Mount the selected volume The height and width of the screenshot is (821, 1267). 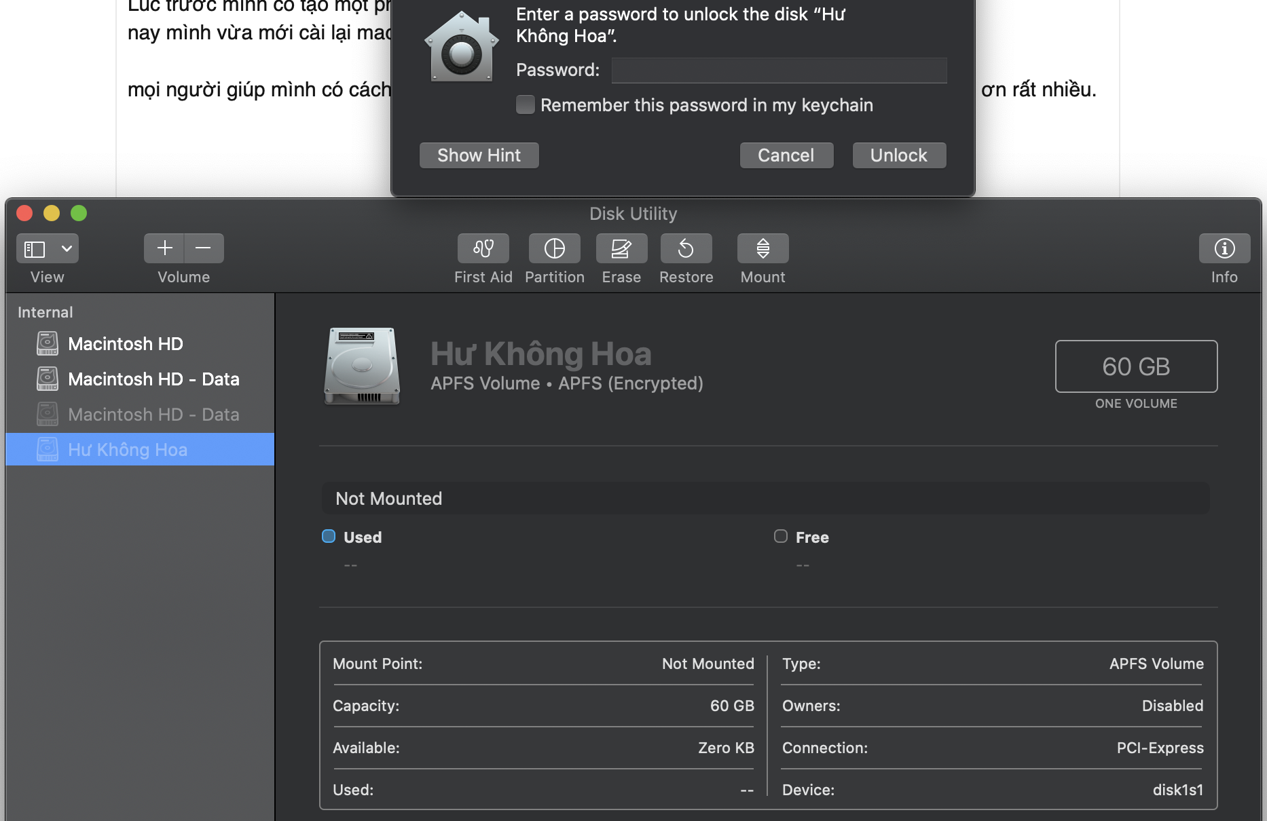coord(763,248)
